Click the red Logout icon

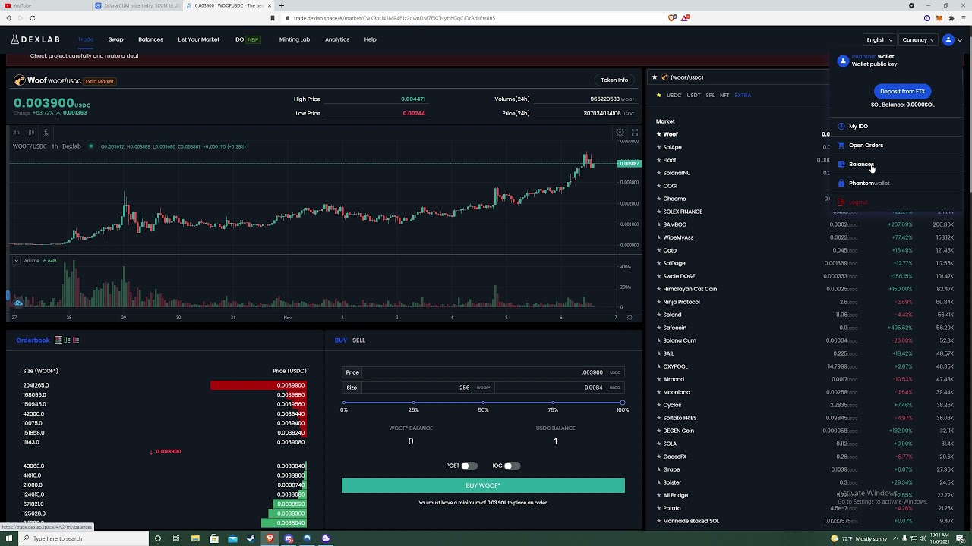(x=841, y=202)
